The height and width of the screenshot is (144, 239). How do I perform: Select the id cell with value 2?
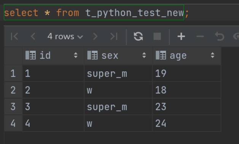click(53, 90)
